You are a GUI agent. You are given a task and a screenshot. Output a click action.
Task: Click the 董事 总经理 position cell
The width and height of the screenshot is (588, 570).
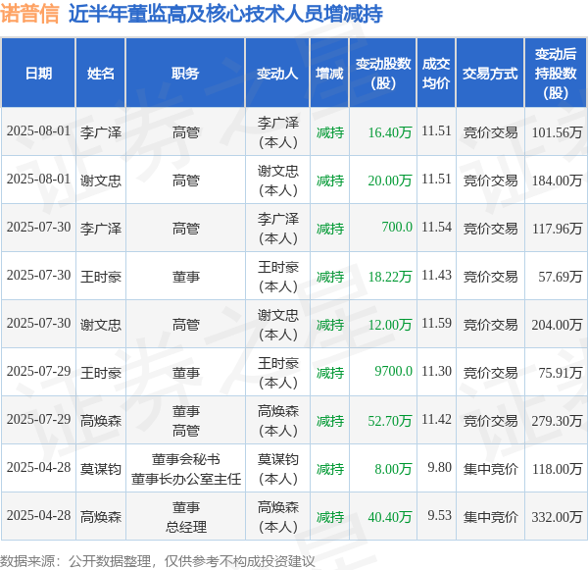point(186,517)
